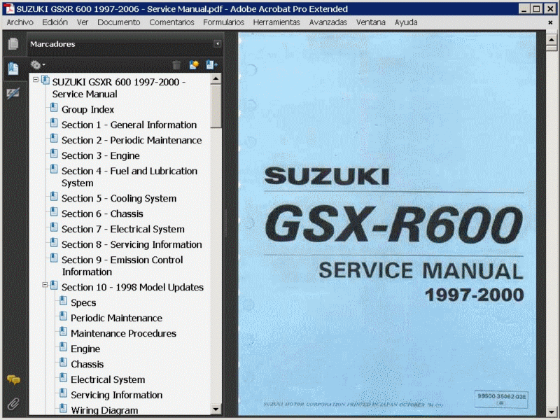The height and width of the screenshot is (420, 560).
Task: Click bookmark icon beside Specs
Action: (63, 301)
